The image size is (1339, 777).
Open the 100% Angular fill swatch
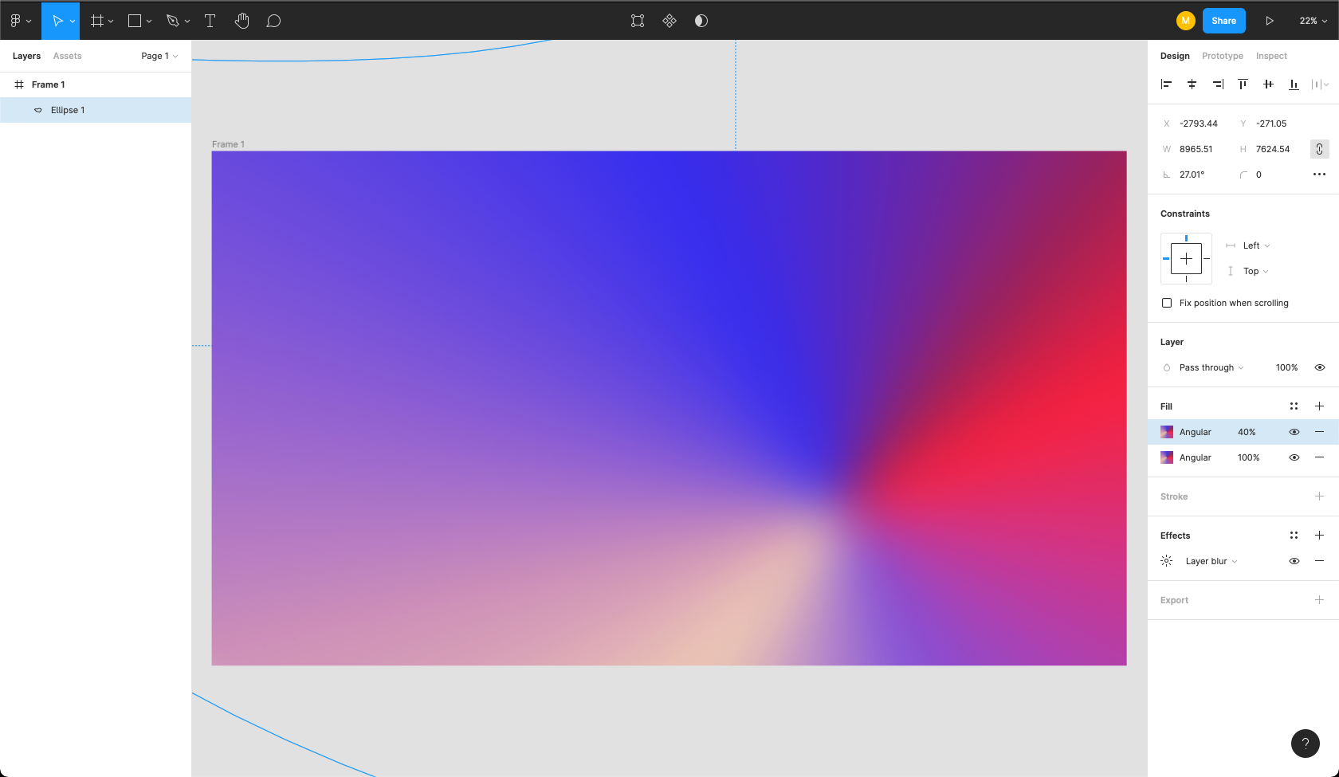1167,457
